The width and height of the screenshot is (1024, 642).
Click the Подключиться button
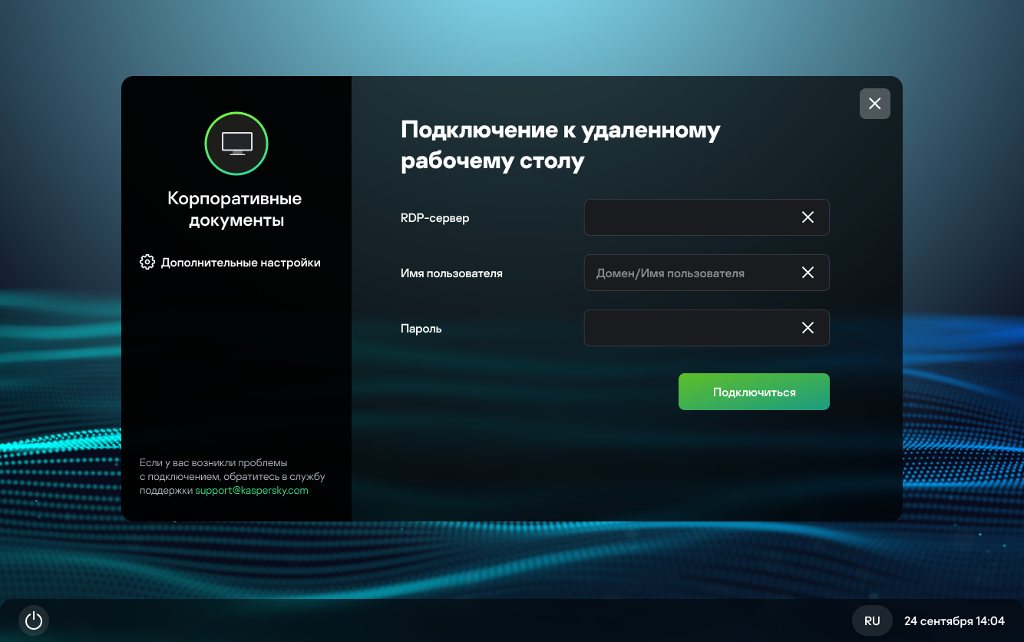point(754,392)
